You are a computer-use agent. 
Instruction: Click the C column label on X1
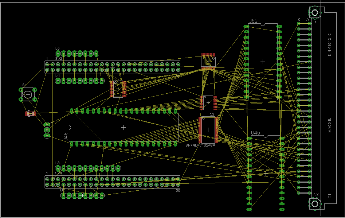(299, 20)
